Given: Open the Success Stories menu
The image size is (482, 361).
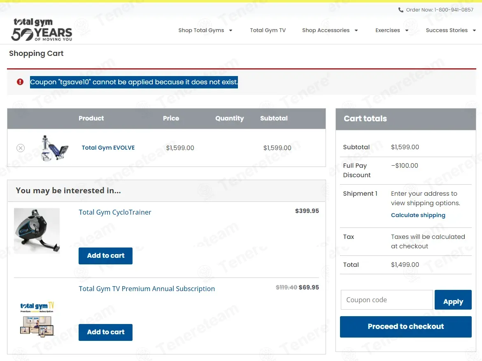Looking at the screenshot, I should click(x=447, y=30).
